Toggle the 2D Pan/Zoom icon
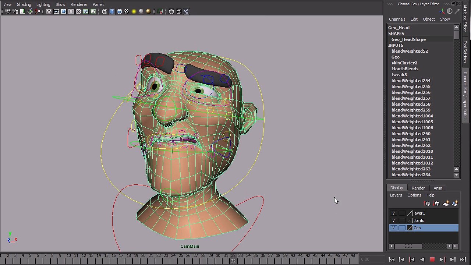 pos(38,11)
